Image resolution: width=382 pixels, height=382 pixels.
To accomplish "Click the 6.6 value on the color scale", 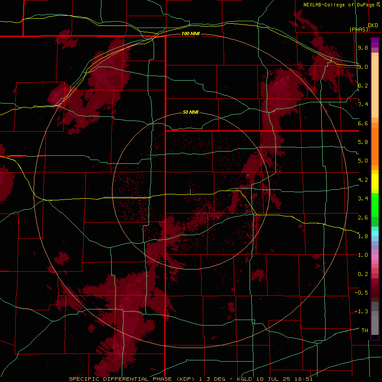I will tap(363, 123).
